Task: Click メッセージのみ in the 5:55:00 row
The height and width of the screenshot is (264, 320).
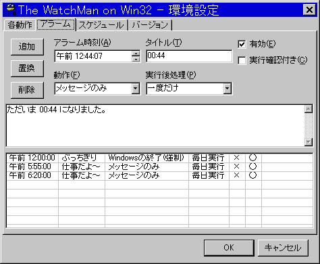Action: coord(134,167)
